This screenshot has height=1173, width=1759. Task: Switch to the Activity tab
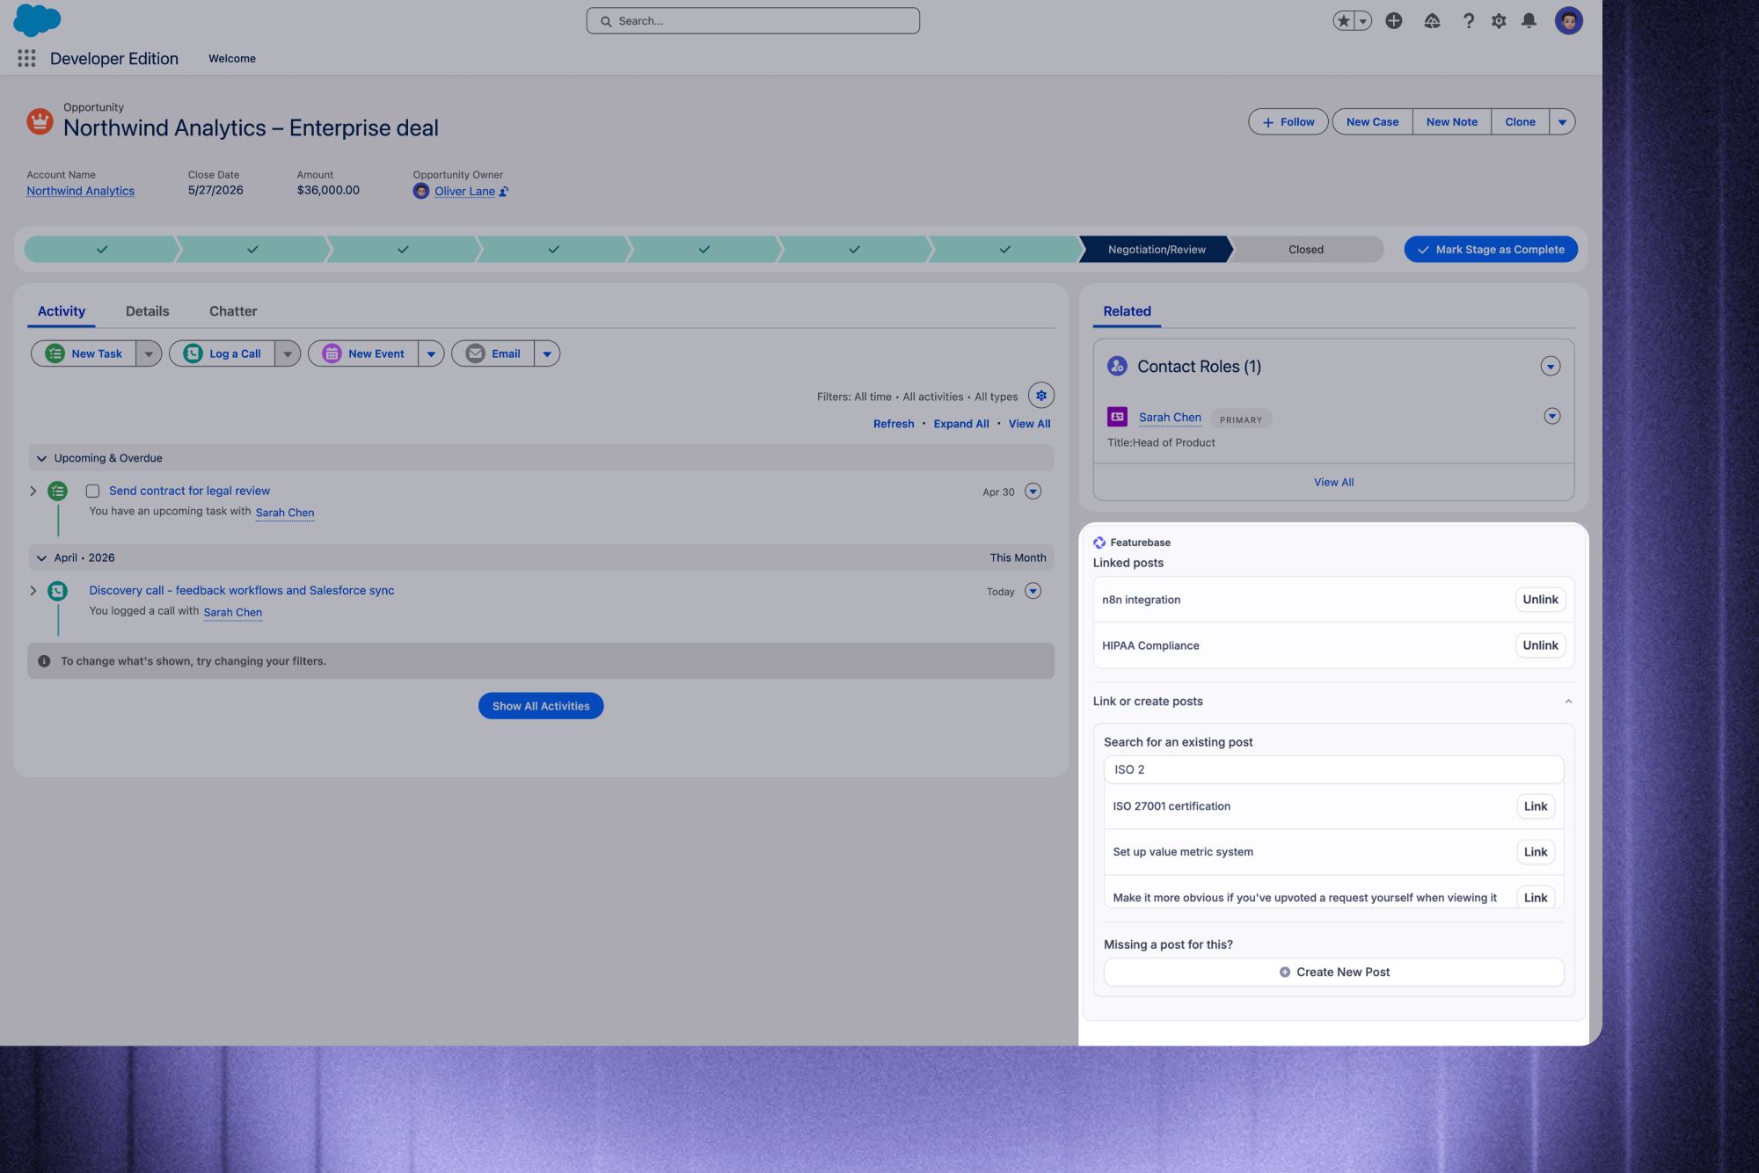[x=62, y=311]
